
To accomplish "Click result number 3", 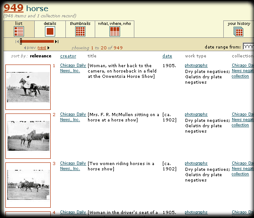I will 54,164.
